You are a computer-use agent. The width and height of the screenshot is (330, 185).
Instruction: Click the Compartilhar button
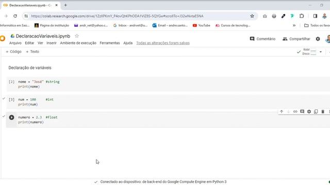(x=296, y=39)
